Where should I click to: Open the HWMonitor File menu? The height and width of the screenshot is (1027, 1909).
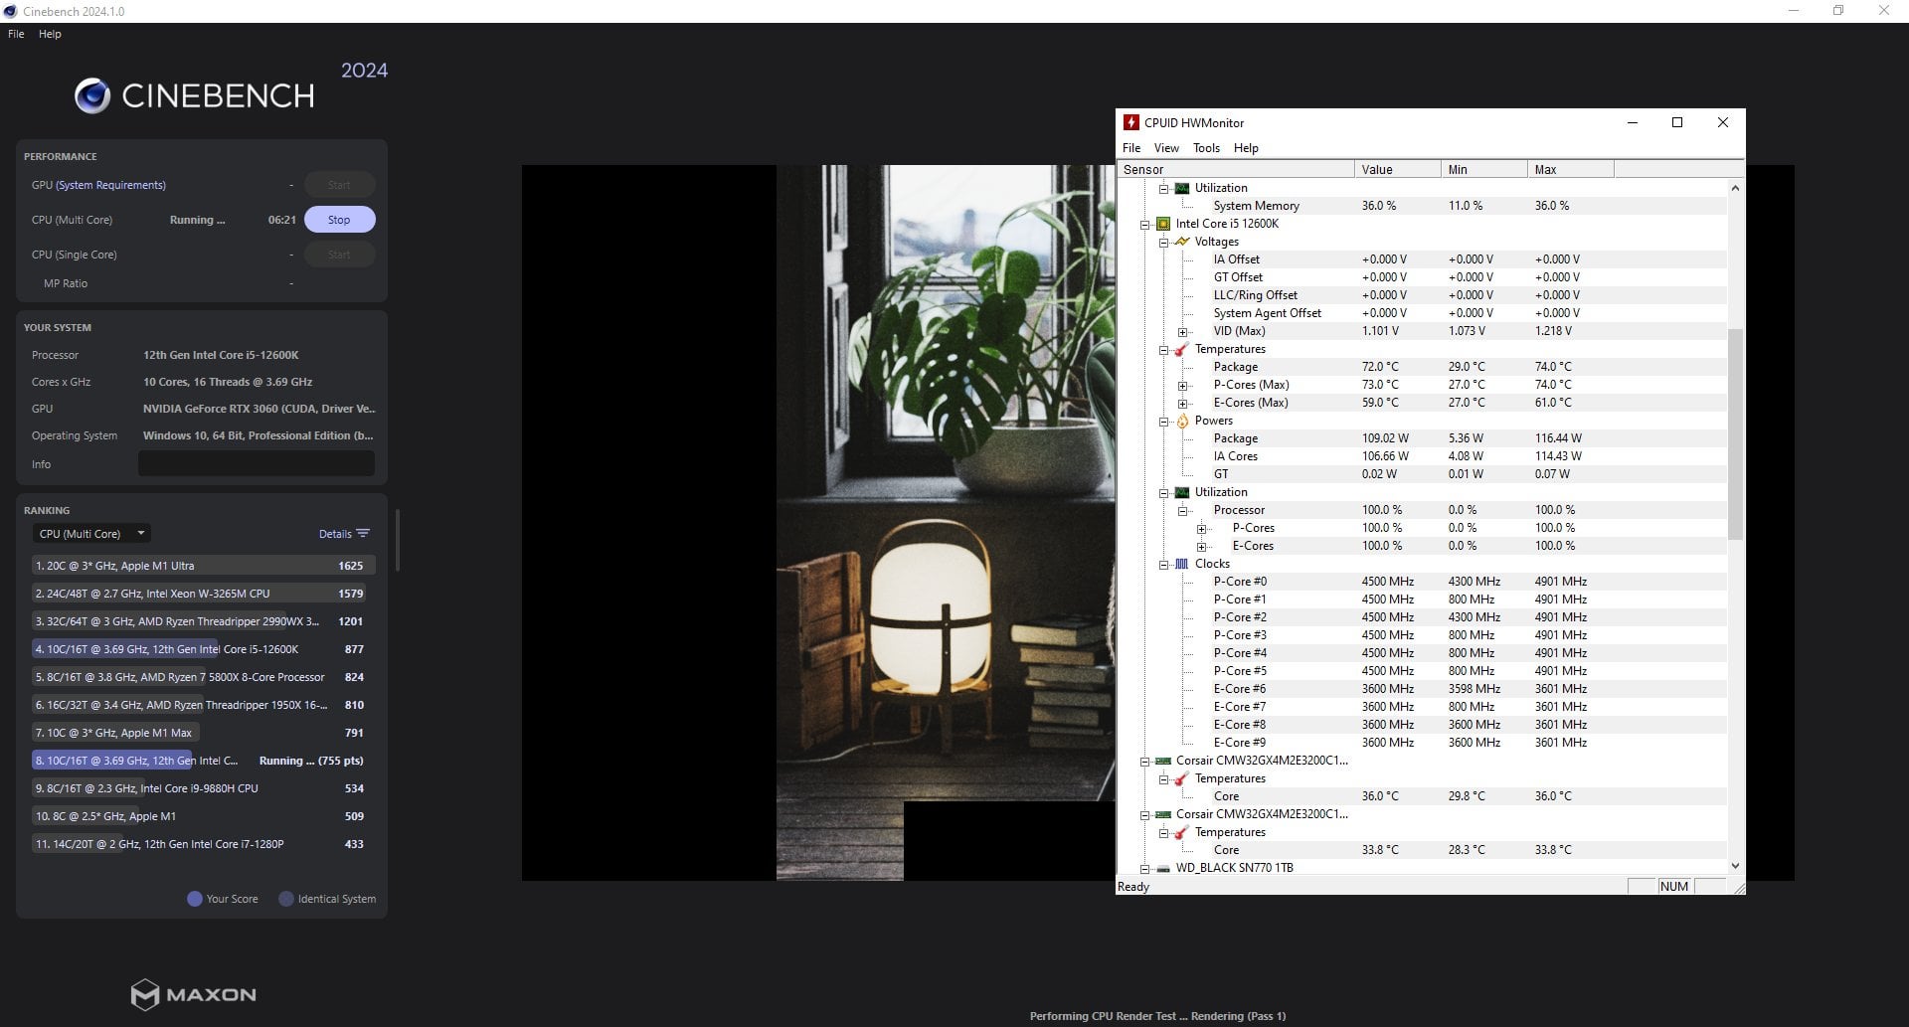[1131, 148]
